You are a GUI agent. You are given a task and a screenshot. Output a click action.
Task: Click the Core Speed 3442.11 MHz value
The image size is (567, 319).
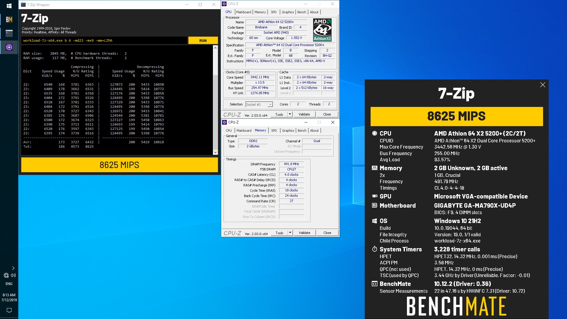point(260,77)
